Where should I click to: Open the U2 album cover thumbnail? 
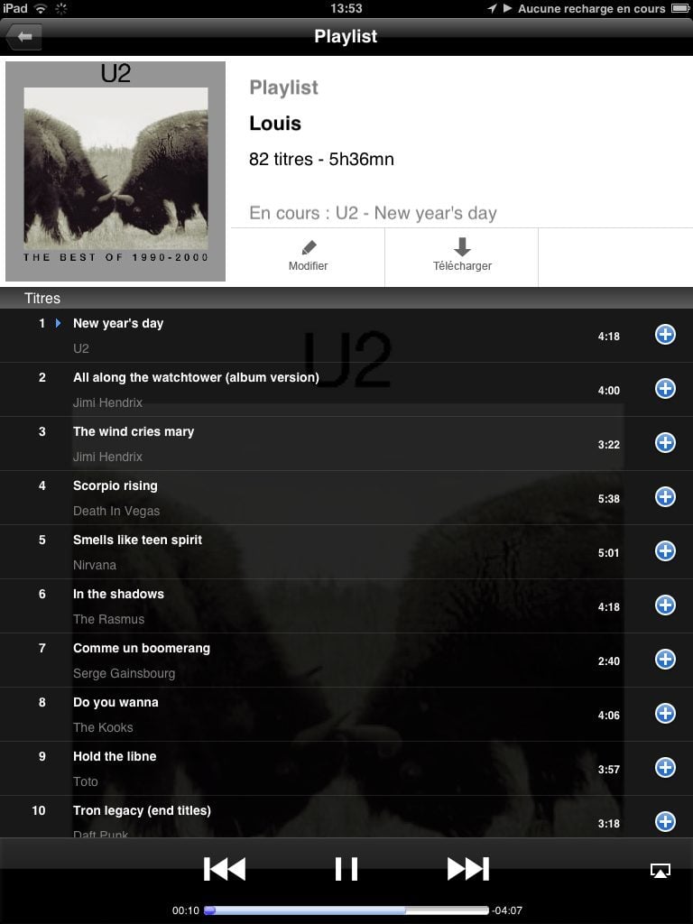pos(115,171)
